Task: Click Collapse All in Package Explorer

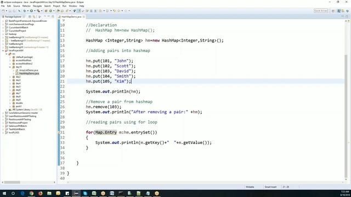Action: point(30,17)
